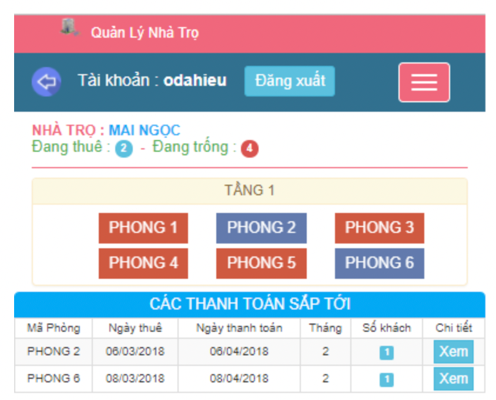Click the Đang thuê count badge 2
Viewport: 496px width, 400px height.
123,148
